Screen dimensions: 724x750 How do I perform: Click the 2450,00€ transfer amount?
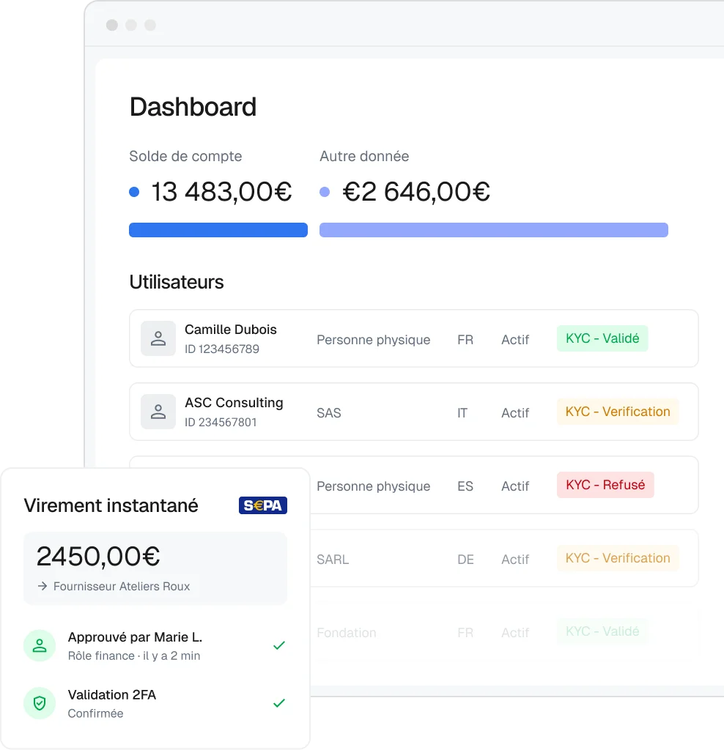pyautogui.click(x=98, y=556)
